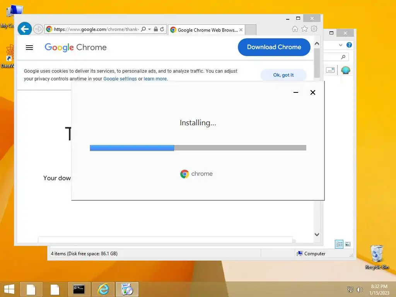Click the Explorer search magnifier icon
This screenshot has height=297, width=396.
coord(343,57)
